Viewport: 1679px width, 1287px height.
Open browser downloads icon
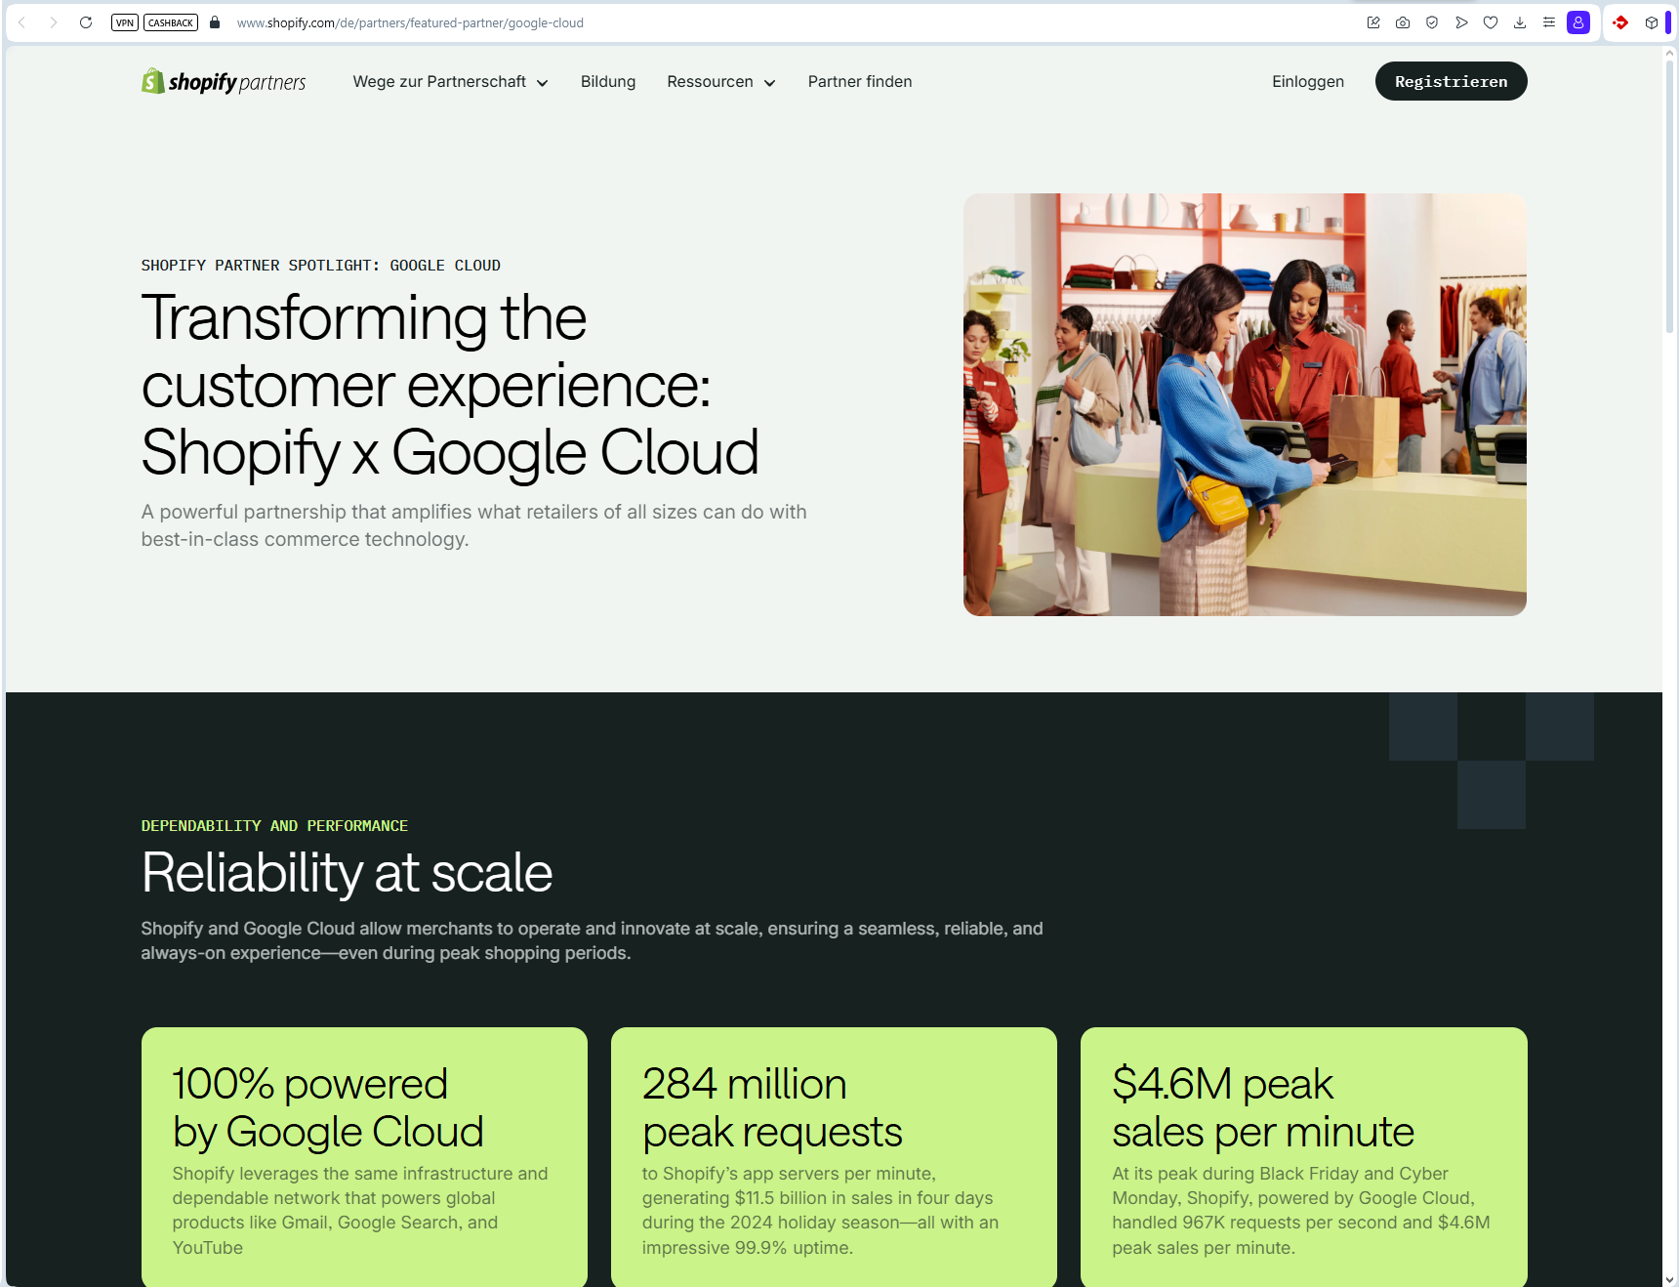(1520, 22)
